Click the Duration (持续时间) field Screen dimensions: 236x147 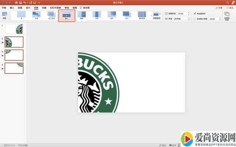(x=182, y=13)
